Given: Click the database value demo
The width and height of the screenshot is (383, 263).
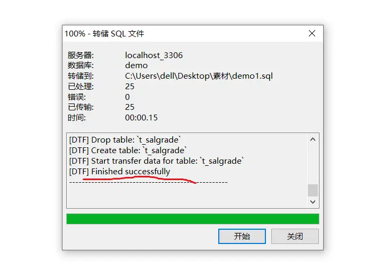Looking at the screenshot, I should click(136, 65).
